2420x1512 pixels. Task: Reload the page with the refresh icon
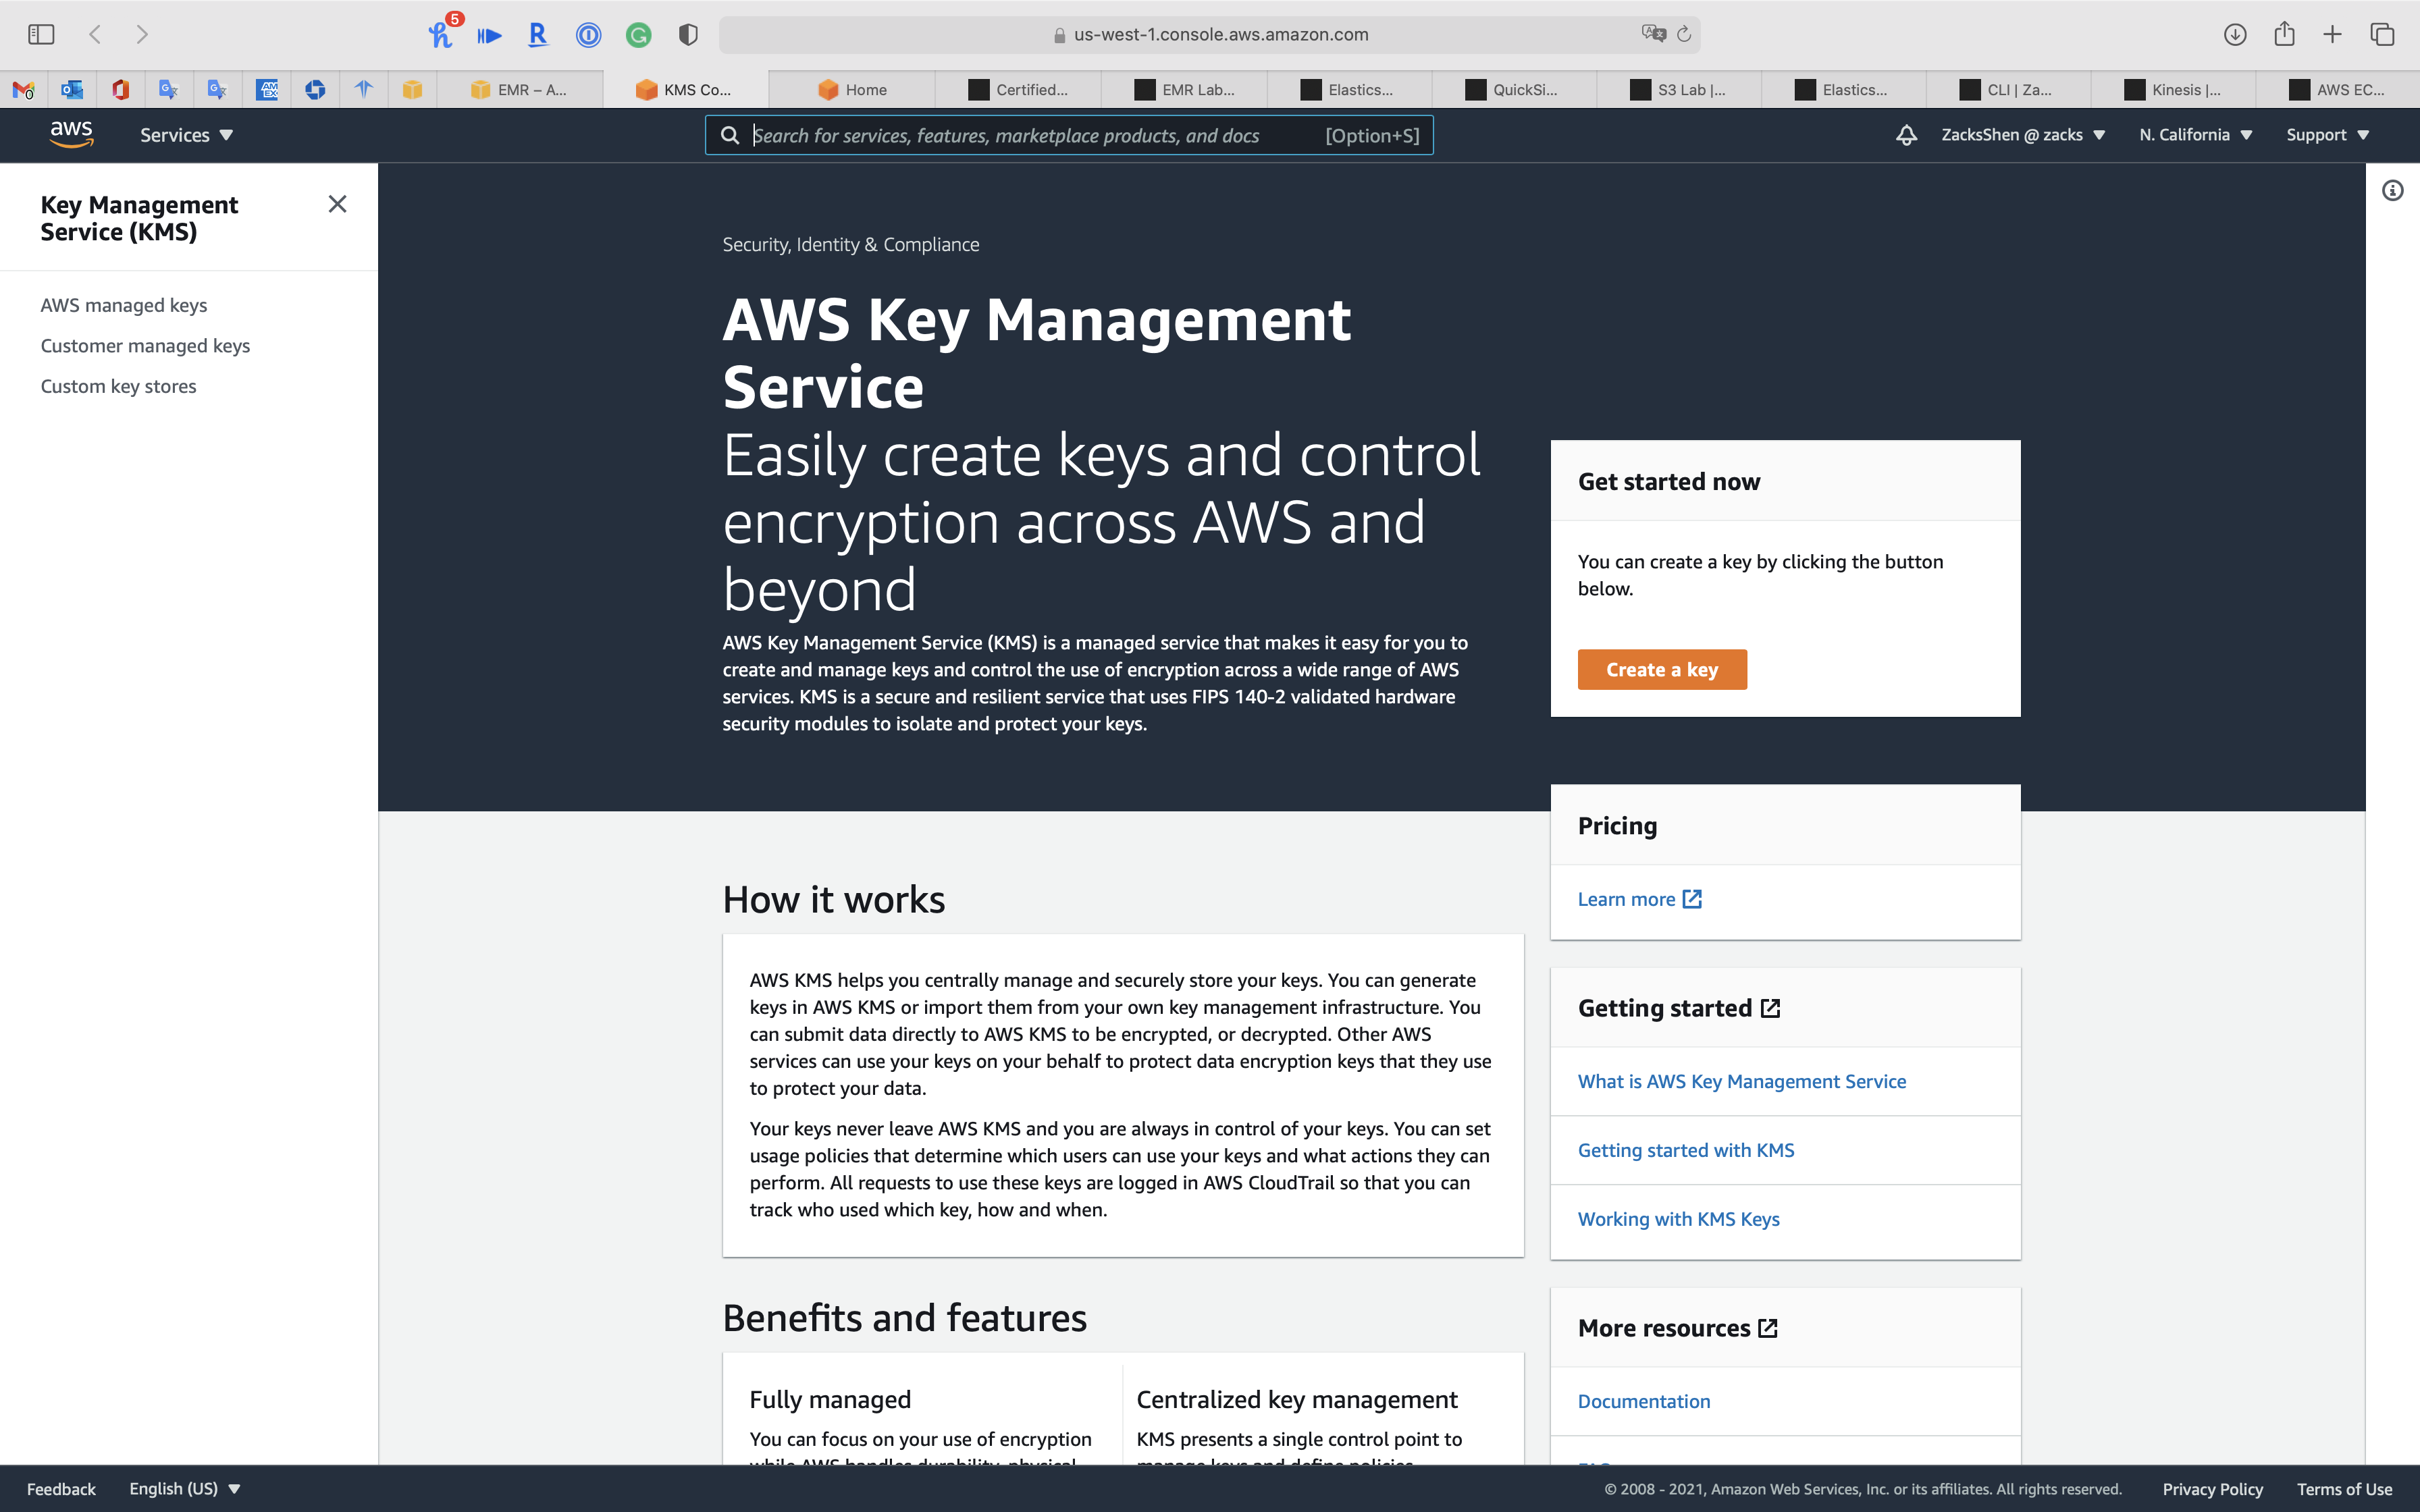[1684, 34]
